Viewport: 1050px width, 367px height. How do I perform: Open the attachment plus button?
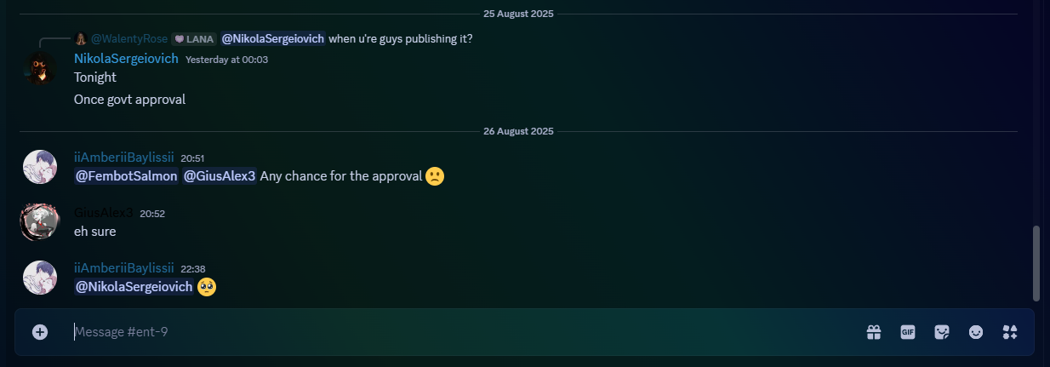[x=40, y=332]
